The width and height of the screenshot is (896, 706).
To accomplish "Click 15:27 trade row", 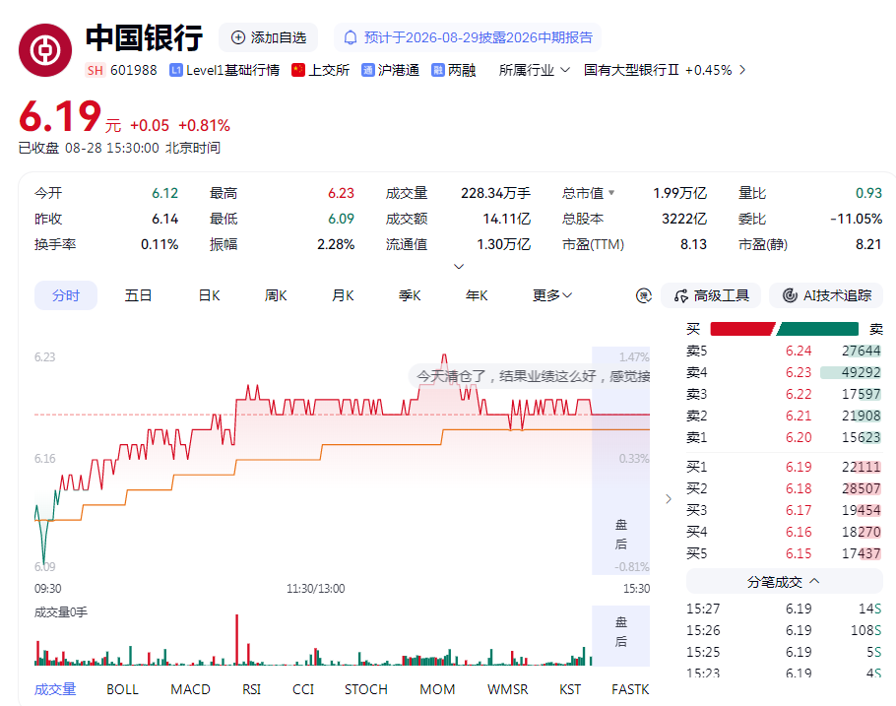I will (x=784, y=609).
